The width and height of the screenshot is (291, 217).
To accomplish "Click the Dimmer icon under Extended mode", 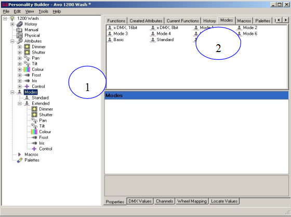I will click(34, 109).
